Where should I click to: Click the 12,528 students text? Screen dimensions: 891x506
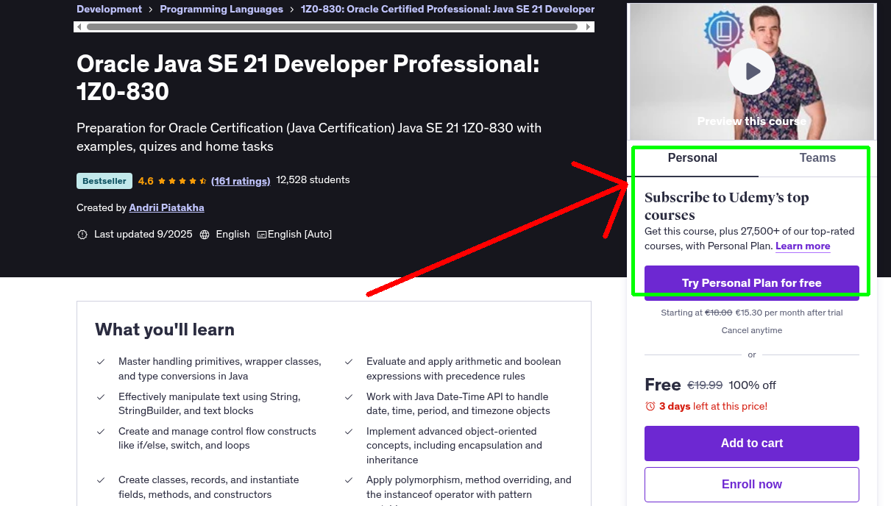313,180
